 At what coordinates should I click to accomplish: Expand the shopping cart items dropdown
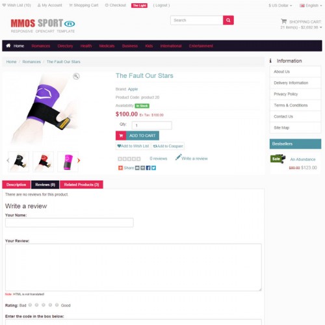301,27
